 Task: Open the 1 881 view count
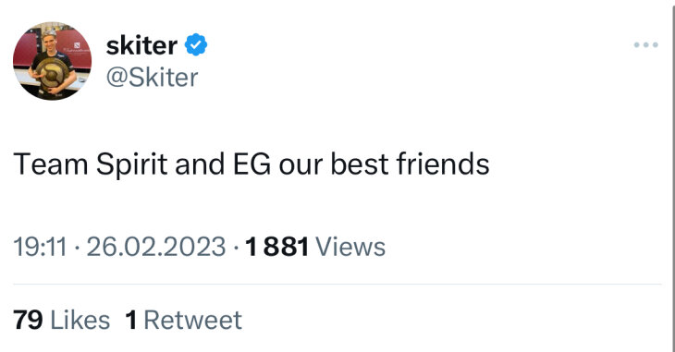[277, 247]
